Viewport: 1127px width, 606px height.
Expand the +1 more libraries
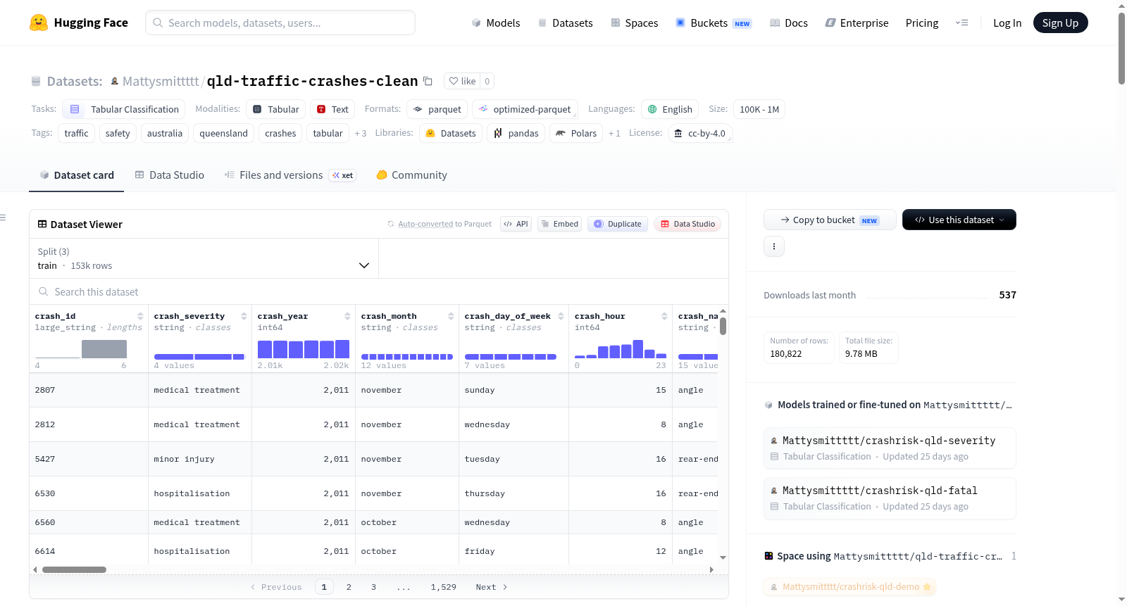coord(614,133)
